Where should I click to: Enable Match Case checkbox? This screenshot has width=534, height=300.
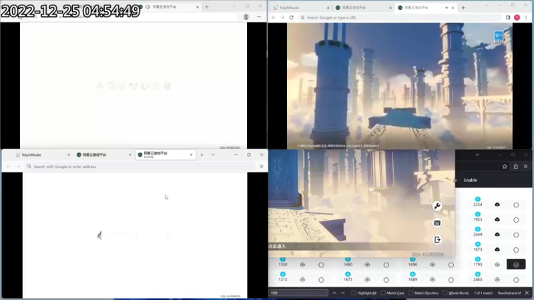pyautogui.click(x=383, y=293)
